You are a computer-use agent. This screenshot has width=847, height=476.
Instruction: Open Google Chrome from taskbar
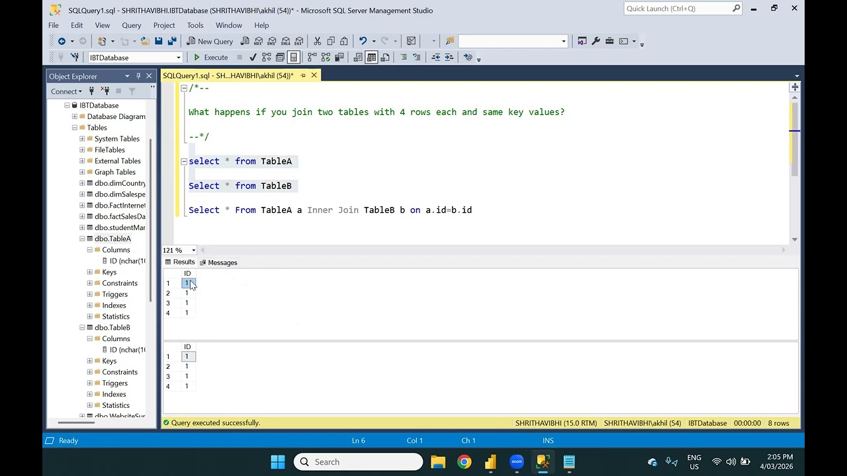pyautogui.click(x=465, y=461)
